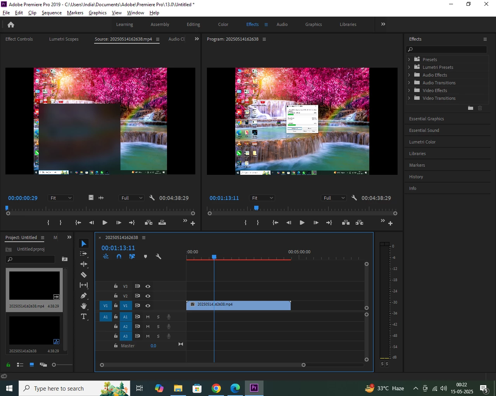Expand the Audio Effects folder
Screen dimensions: 496x396
409,75
